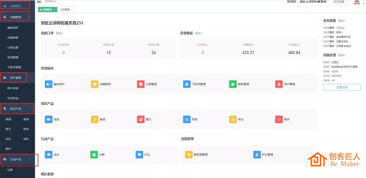Click the 互动产品 sidebar globe icon
This screenshot has height=178, width=366.
(x=5, y=159)
